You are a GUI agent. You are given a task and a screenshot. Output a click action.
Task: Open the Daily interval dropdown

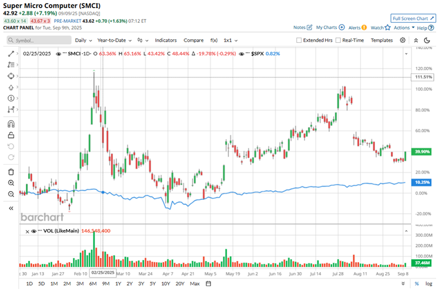[83, 40]
